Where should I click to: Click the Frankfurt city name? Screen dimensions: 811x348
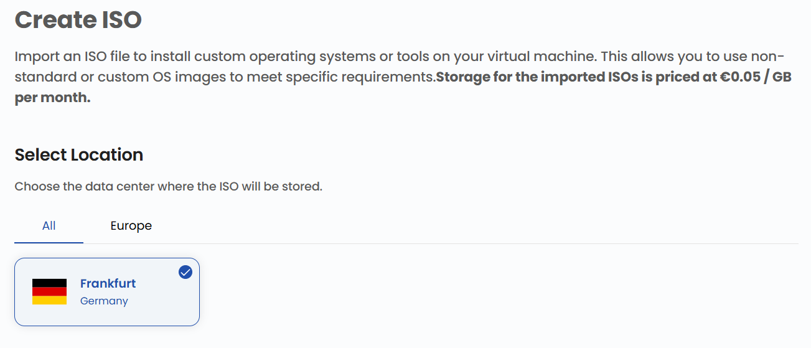pos(108,283)
